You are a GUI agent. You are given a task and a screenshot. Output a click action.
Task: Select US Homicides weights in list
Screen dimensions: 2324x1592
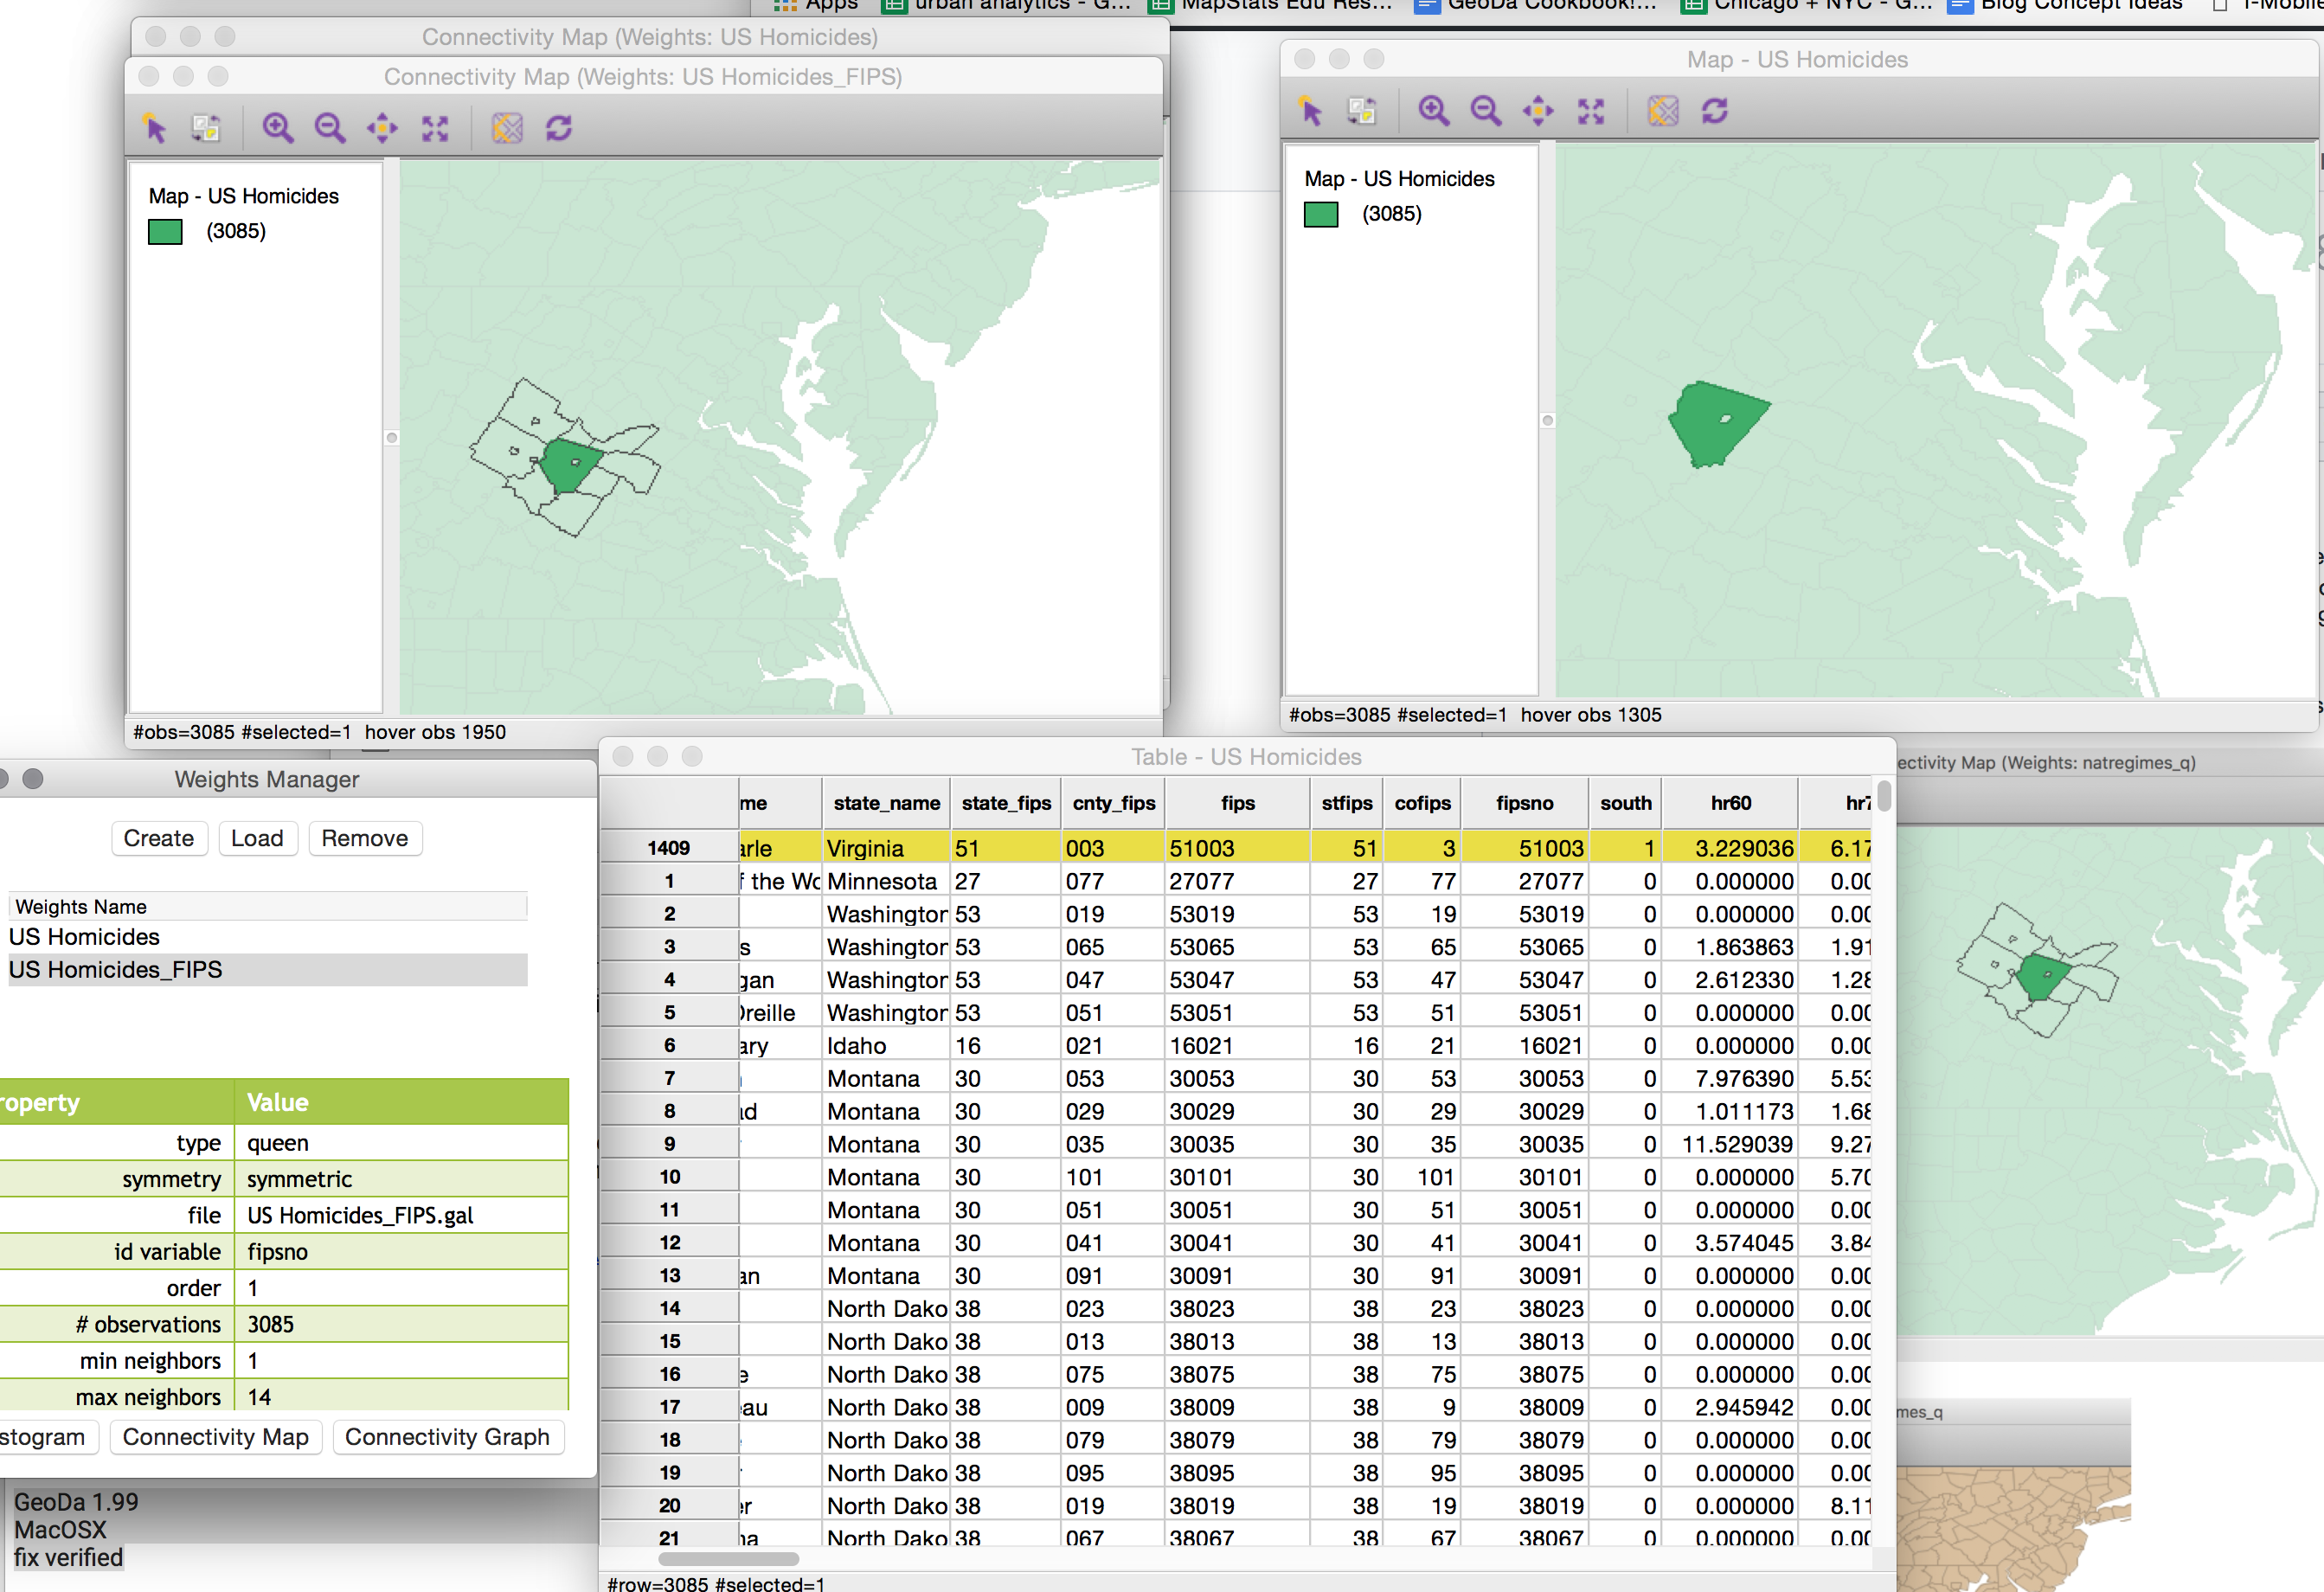pyautogui.click(x=85, y=937)
